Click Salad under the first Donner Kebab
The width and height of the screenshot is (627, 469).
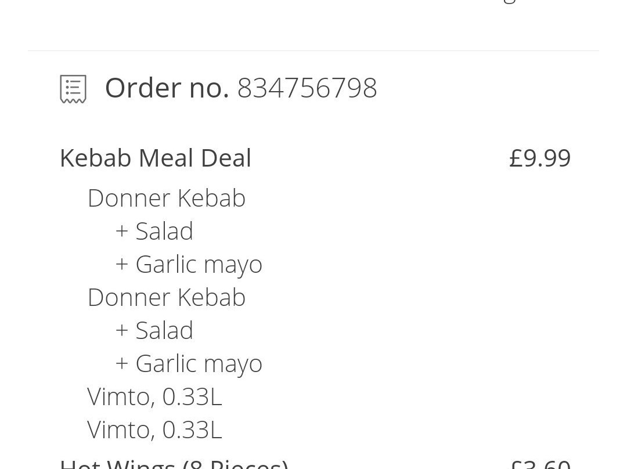(164, 231)
